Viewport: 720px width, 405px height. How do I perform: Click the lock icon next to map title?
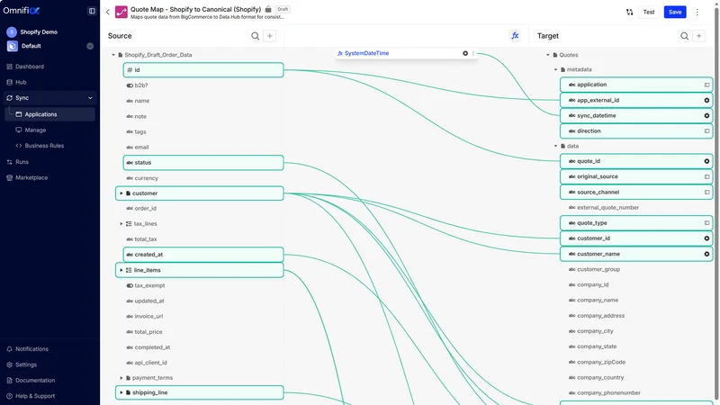pos(268,9)
